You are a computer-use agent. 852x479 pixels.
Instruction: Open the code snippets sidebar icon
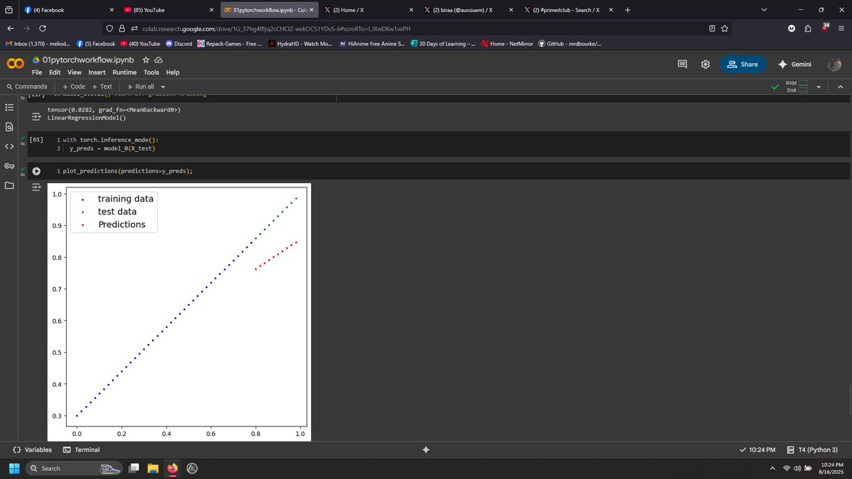[x=9, y=147]
